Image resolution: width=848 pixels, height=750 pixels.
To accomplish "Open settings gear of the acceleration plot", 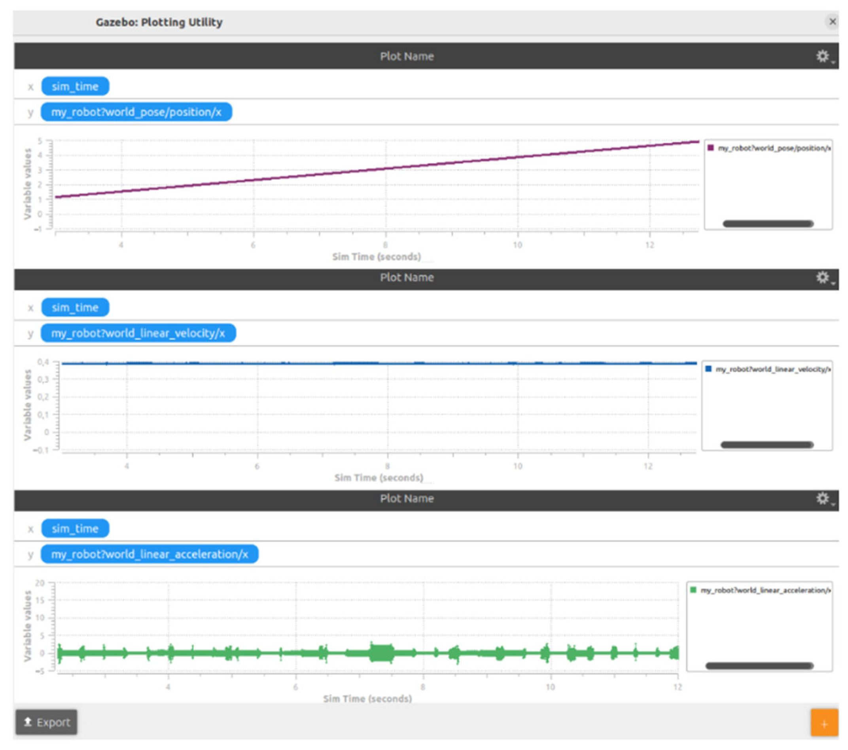I will [x=823, y=498].
